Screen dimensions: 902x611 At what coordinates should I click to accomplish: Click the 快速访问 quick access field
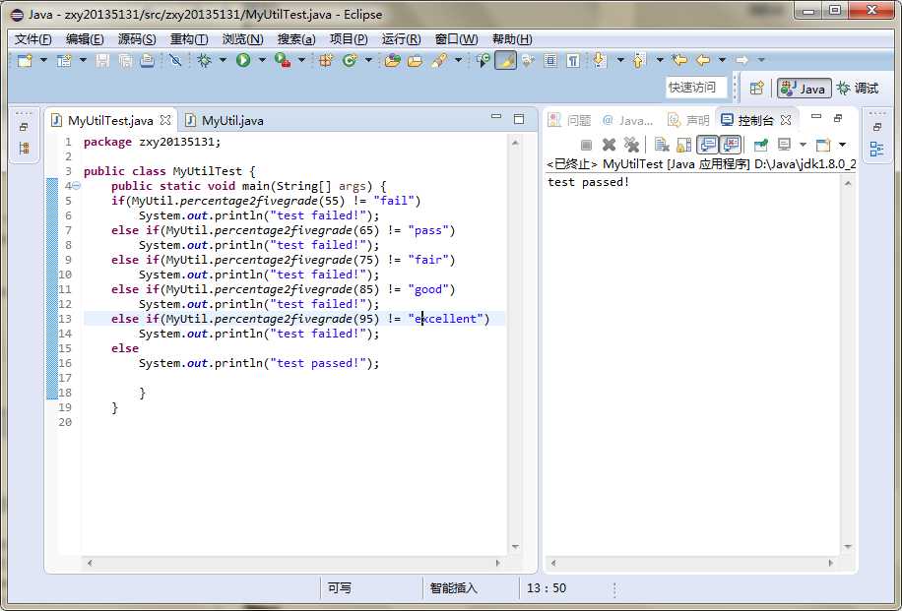(696, 88)
